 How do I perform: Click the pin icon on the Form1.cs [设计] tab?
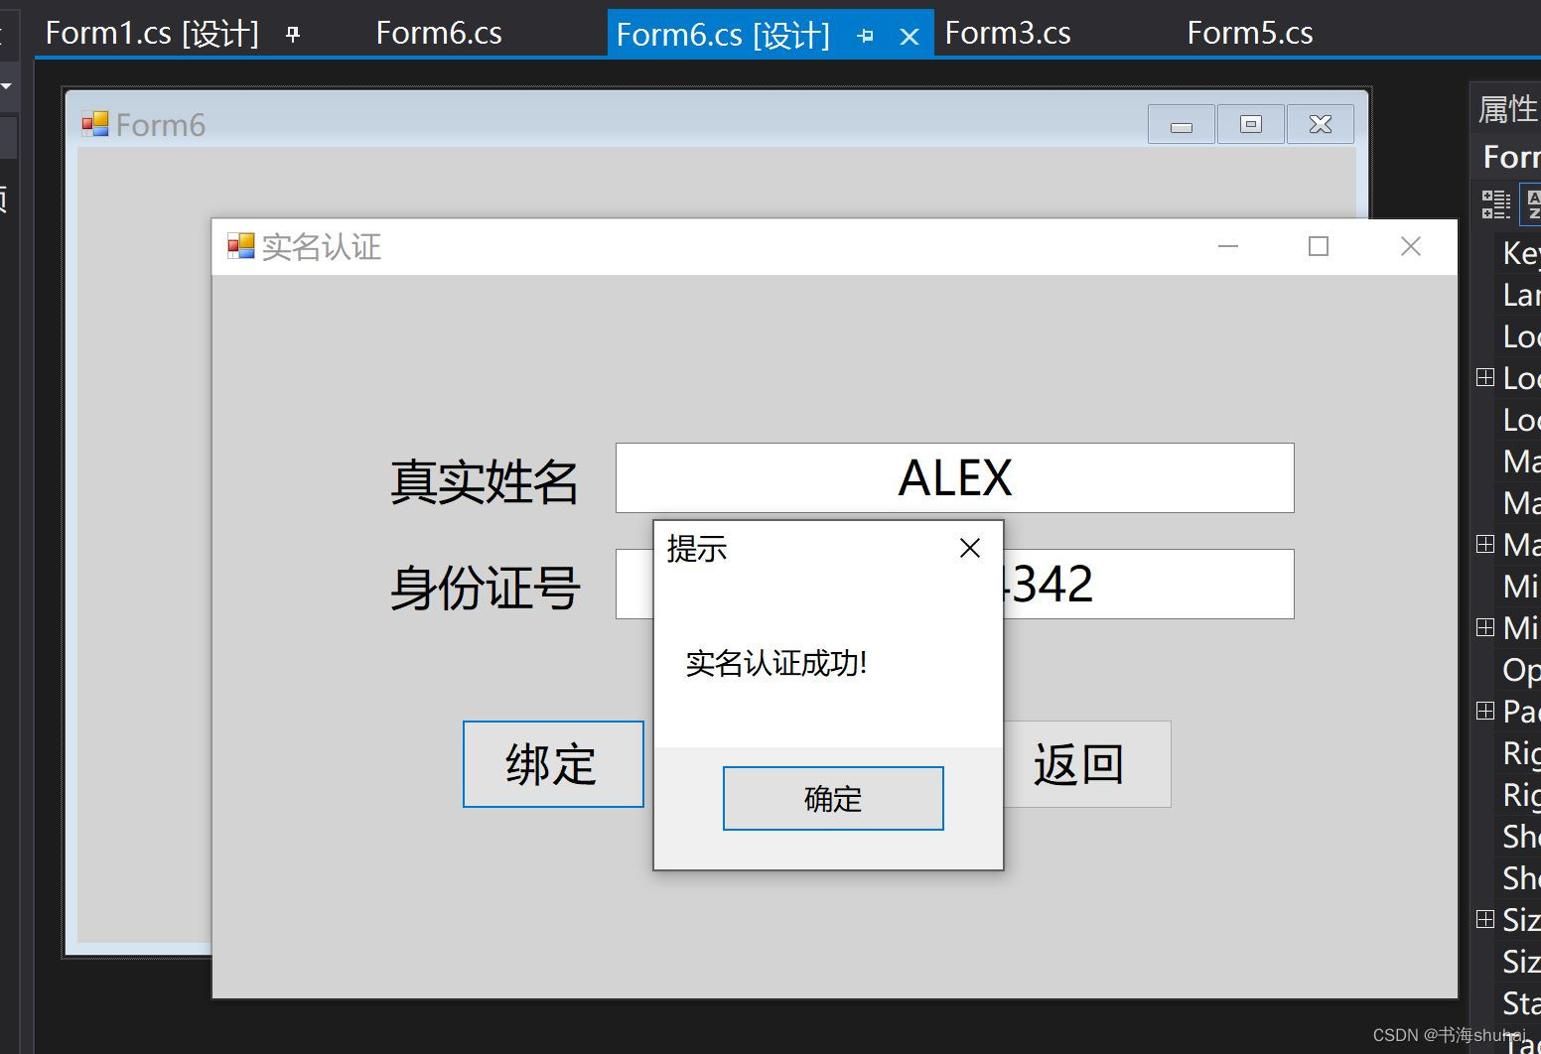292,35
